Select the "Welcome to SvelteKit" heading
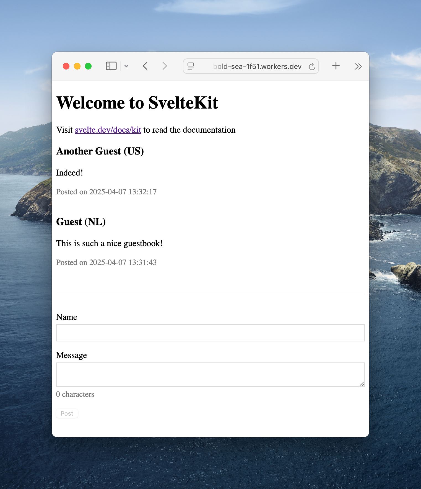The width and height of the screenshot is (421, 489). [x=137, y=103]
